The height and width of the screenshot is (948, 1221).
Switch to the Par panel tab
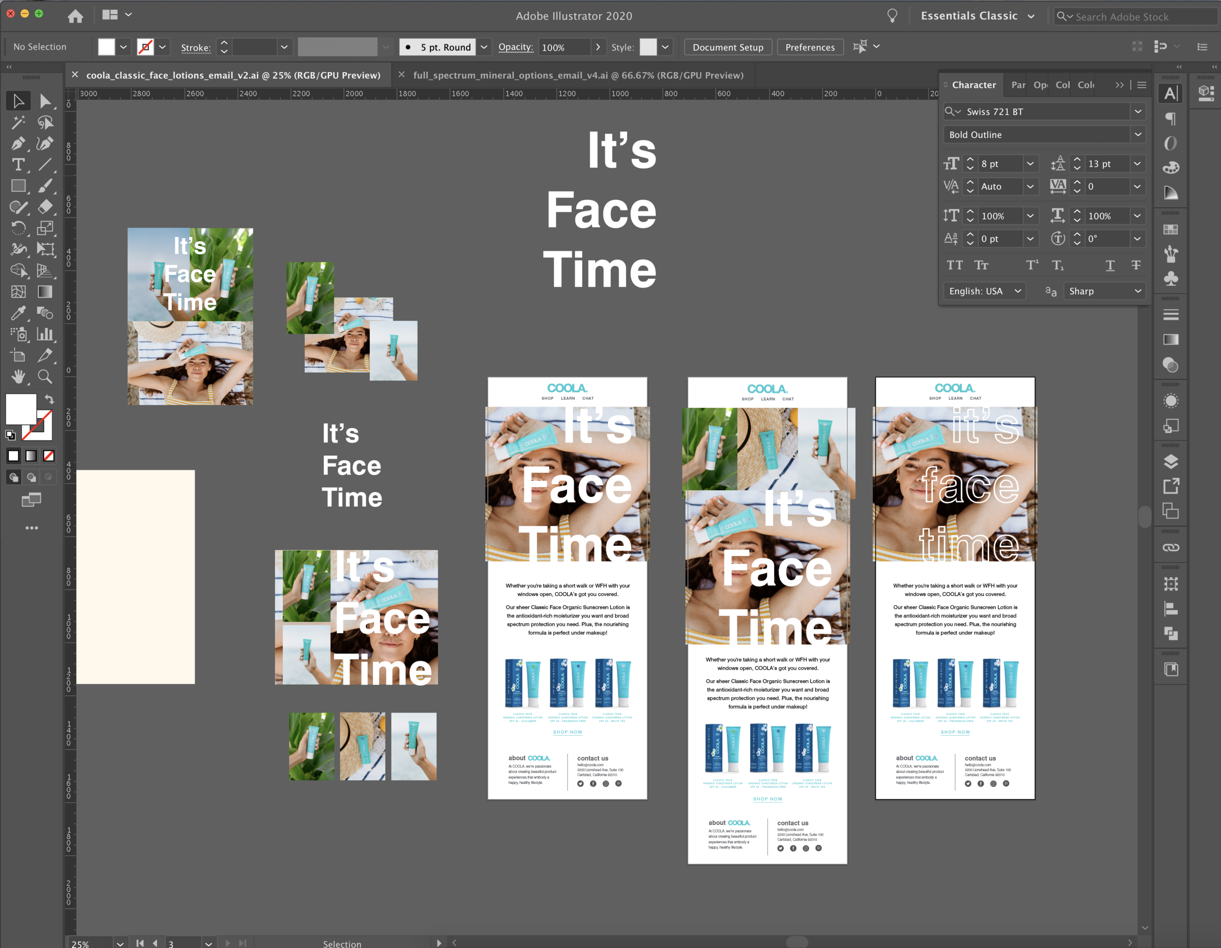coord(1019,85)
